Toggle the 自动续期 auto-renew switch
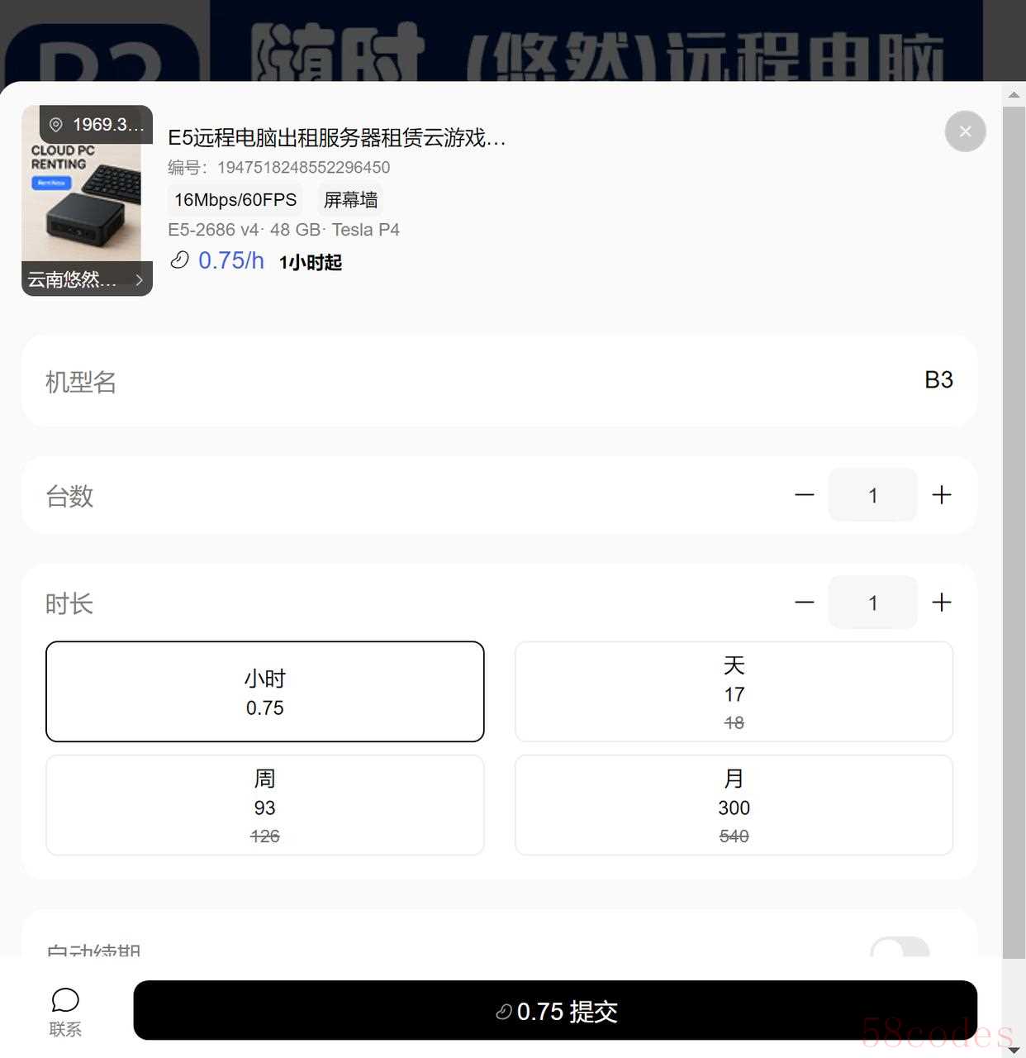 [x=900, y=948]
